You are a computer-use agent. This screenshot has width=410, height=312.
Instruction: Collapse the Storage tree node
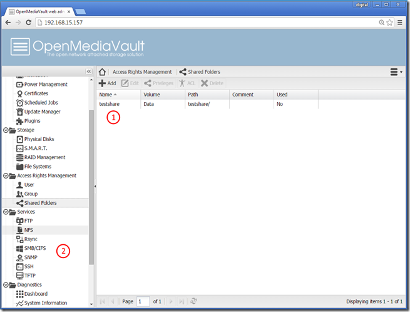(6, 130)
